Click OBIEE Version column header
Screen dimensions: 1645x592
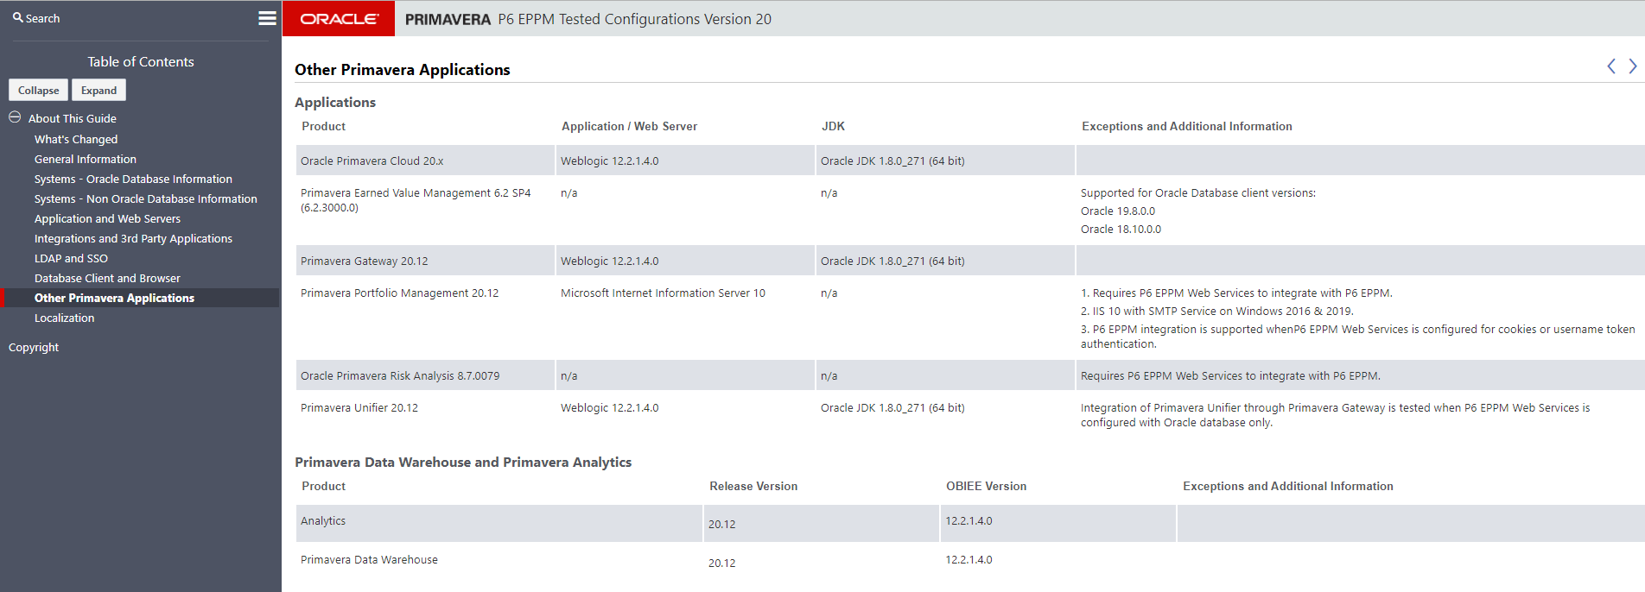point(986,486)
